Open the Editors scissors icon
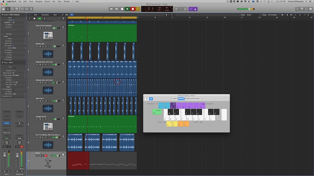 pyautogui.click(x=31, y=9)
